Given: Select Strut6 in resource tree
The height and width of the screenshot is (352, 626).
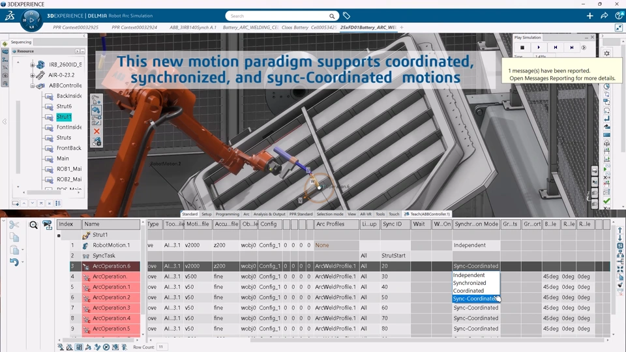Looking at the screenshot, I should (x=64, y=106).
